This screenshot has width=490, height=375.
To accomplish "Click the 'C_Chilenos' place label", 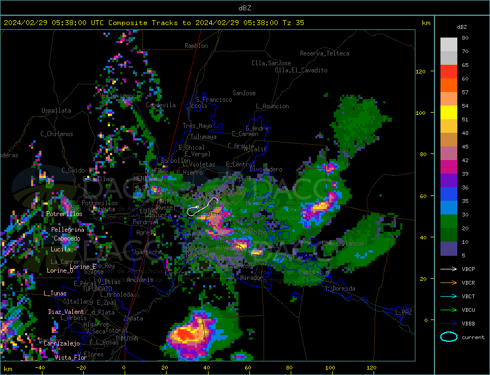I will click(x=57, y=134).
